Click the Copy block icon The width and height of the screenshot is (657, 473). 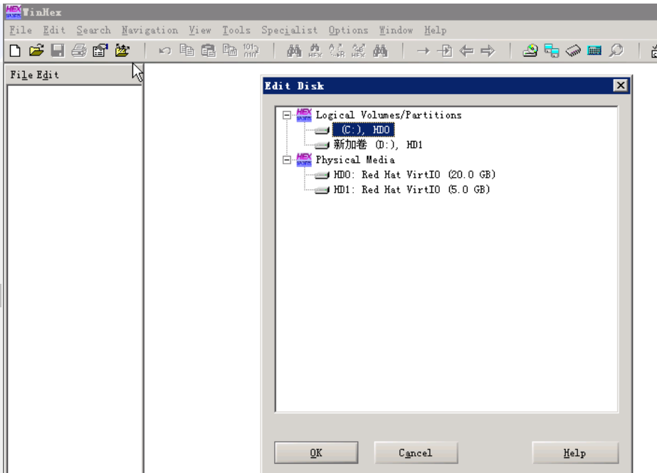tap(187, 51)
